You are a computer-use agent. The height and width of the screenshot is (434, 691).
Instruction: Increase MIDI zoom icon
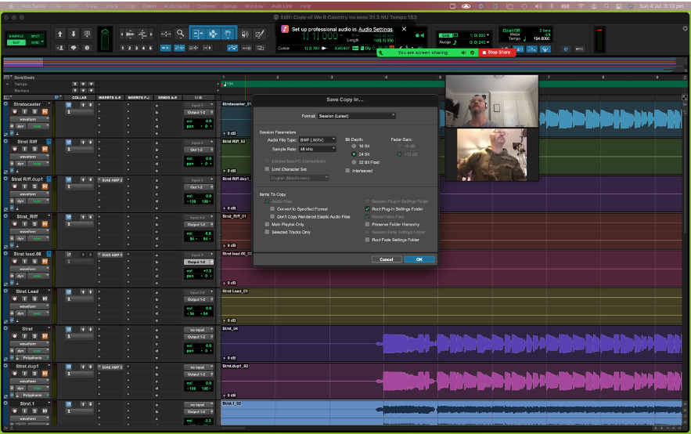142,34
